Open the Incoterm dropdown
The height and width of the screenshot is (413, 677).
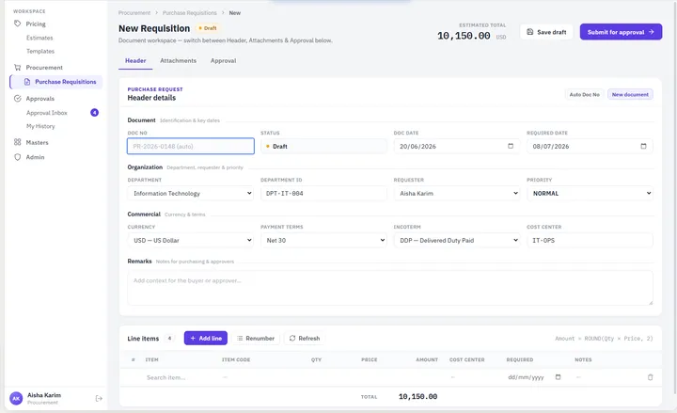(x=456, y=240)
